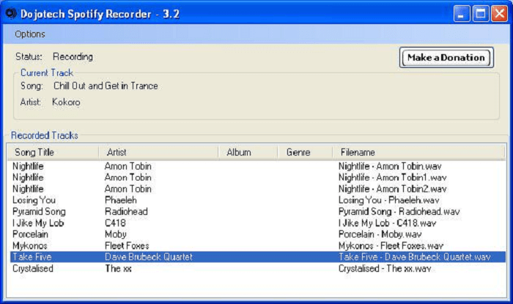Screen dimensions: 513x304
Task: Click filename I Jike My Lob - C418.wav
Action: [x=388, y=223]
